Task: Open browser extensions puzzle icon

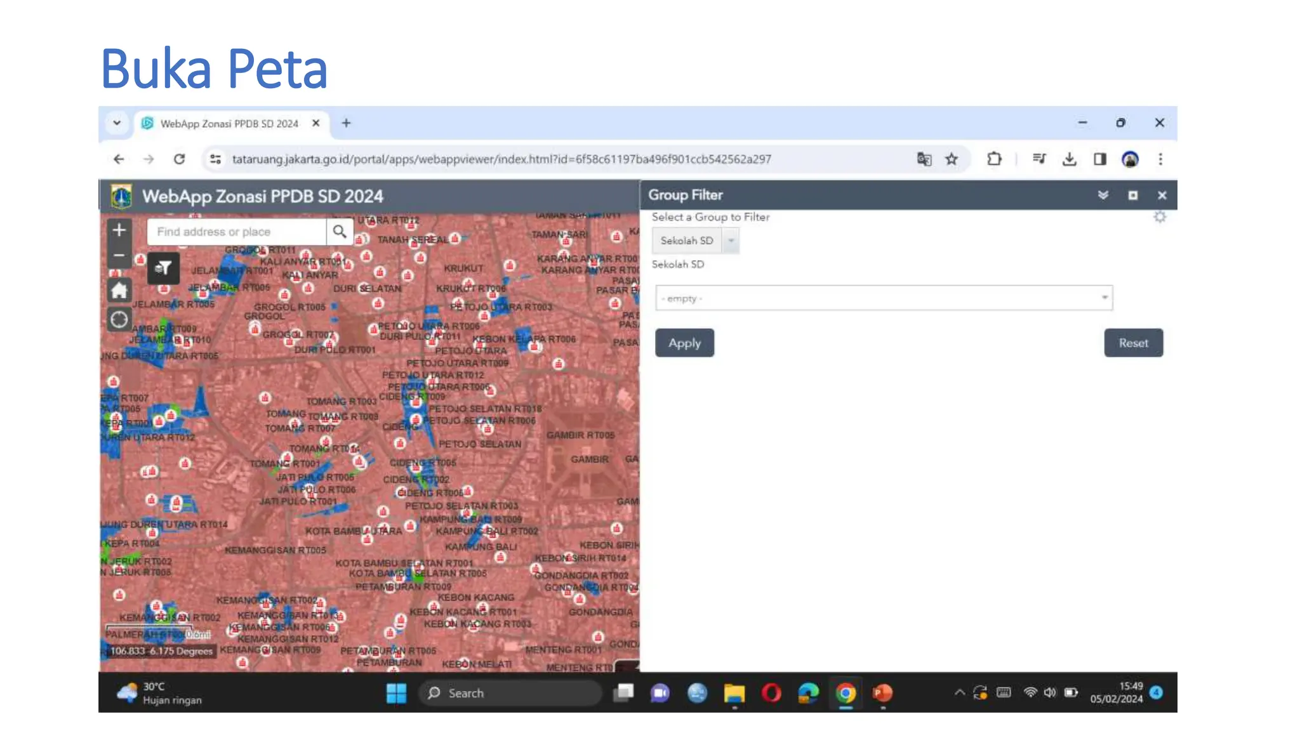Action: click(x=994, y=159)
